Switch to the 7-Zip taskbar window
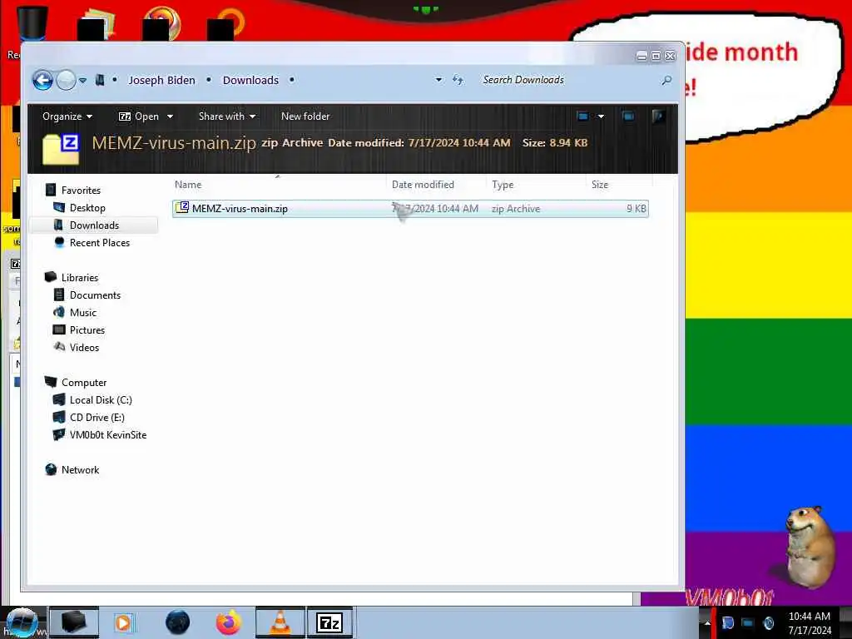852x639 pixels. pyautogui.click(x=329, y=622)
